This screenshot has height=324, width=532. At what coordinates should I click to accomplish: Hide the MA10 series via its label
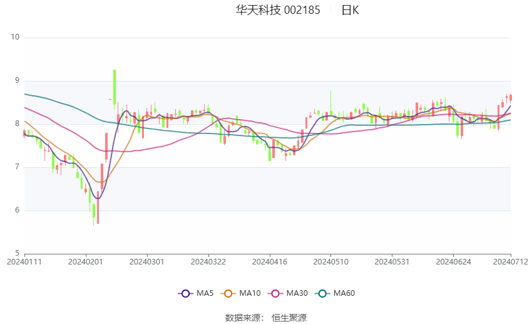(x=250, y=293)
